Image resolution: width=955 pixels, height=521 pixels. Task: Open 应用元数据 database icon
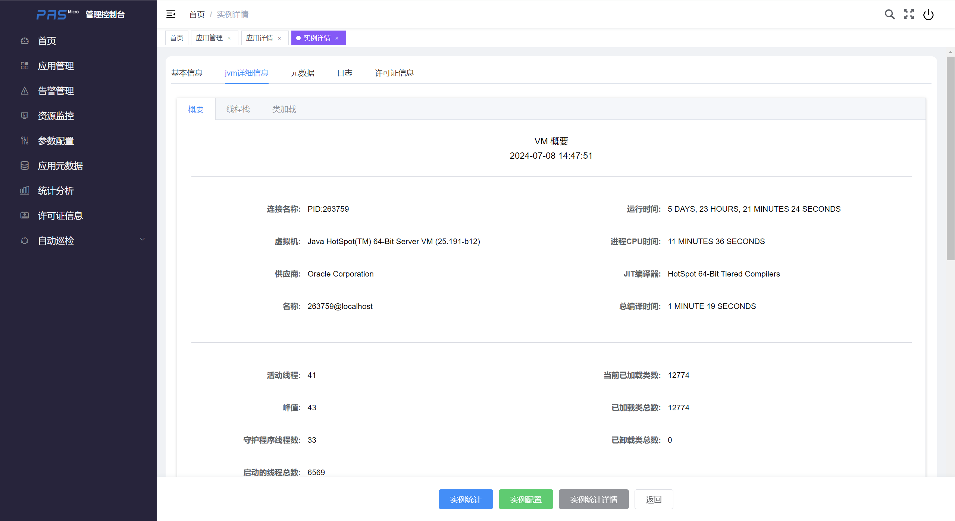[25, 166]
